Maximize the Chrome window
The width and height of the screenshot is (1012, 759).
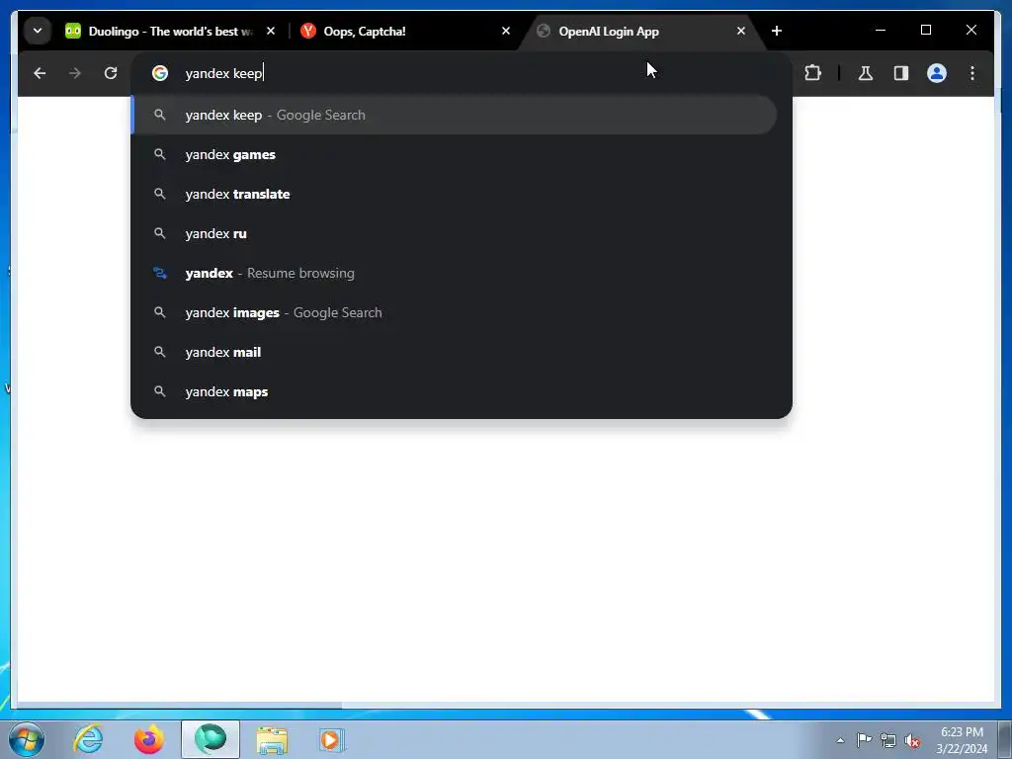925,31
